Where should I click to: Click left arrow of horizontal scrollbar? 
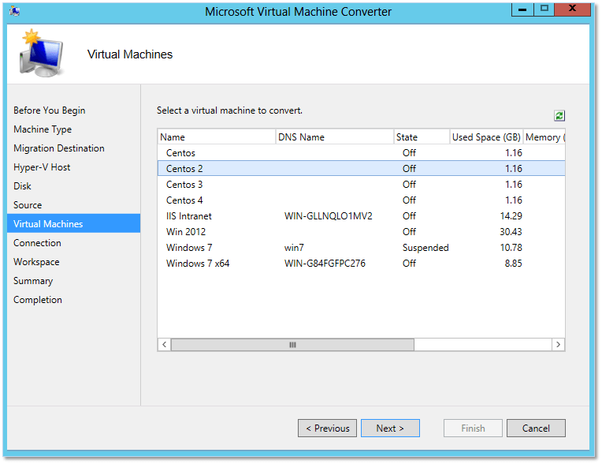[165, 344]
